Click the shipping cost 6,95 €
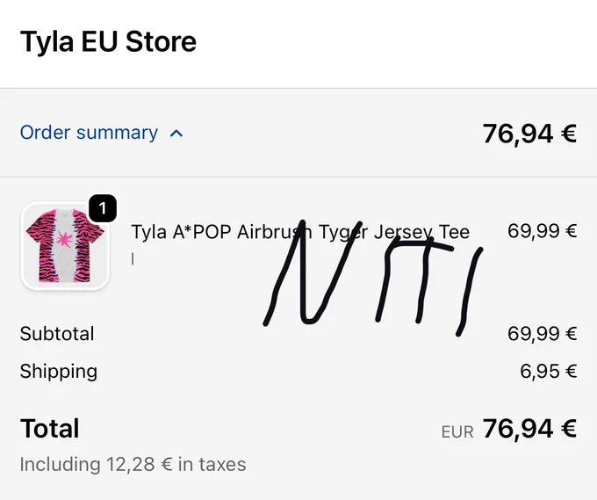597x500 pixels. coord(548,371)
